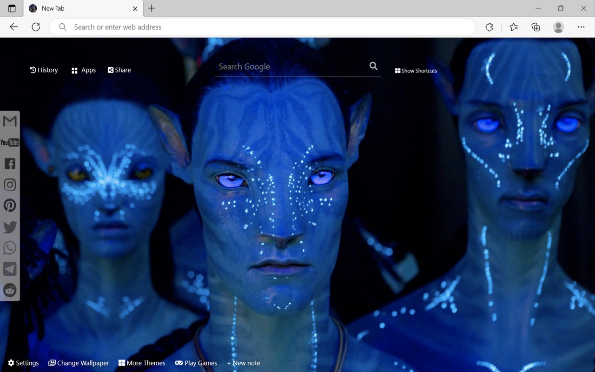Restore down the browser window
The width and height of the screenshot is (595, 372).
(x=561, y=8)
